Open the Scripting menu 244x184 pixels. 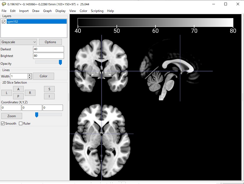pos(97,11)
